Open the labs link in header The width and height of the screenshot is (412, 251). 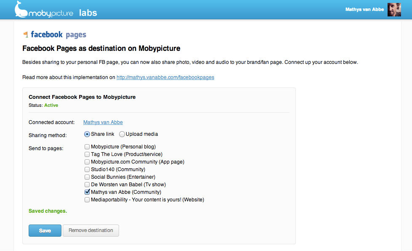coord(88,13)
